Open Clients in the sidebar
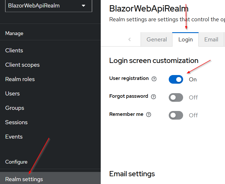 tap(14, 50)
